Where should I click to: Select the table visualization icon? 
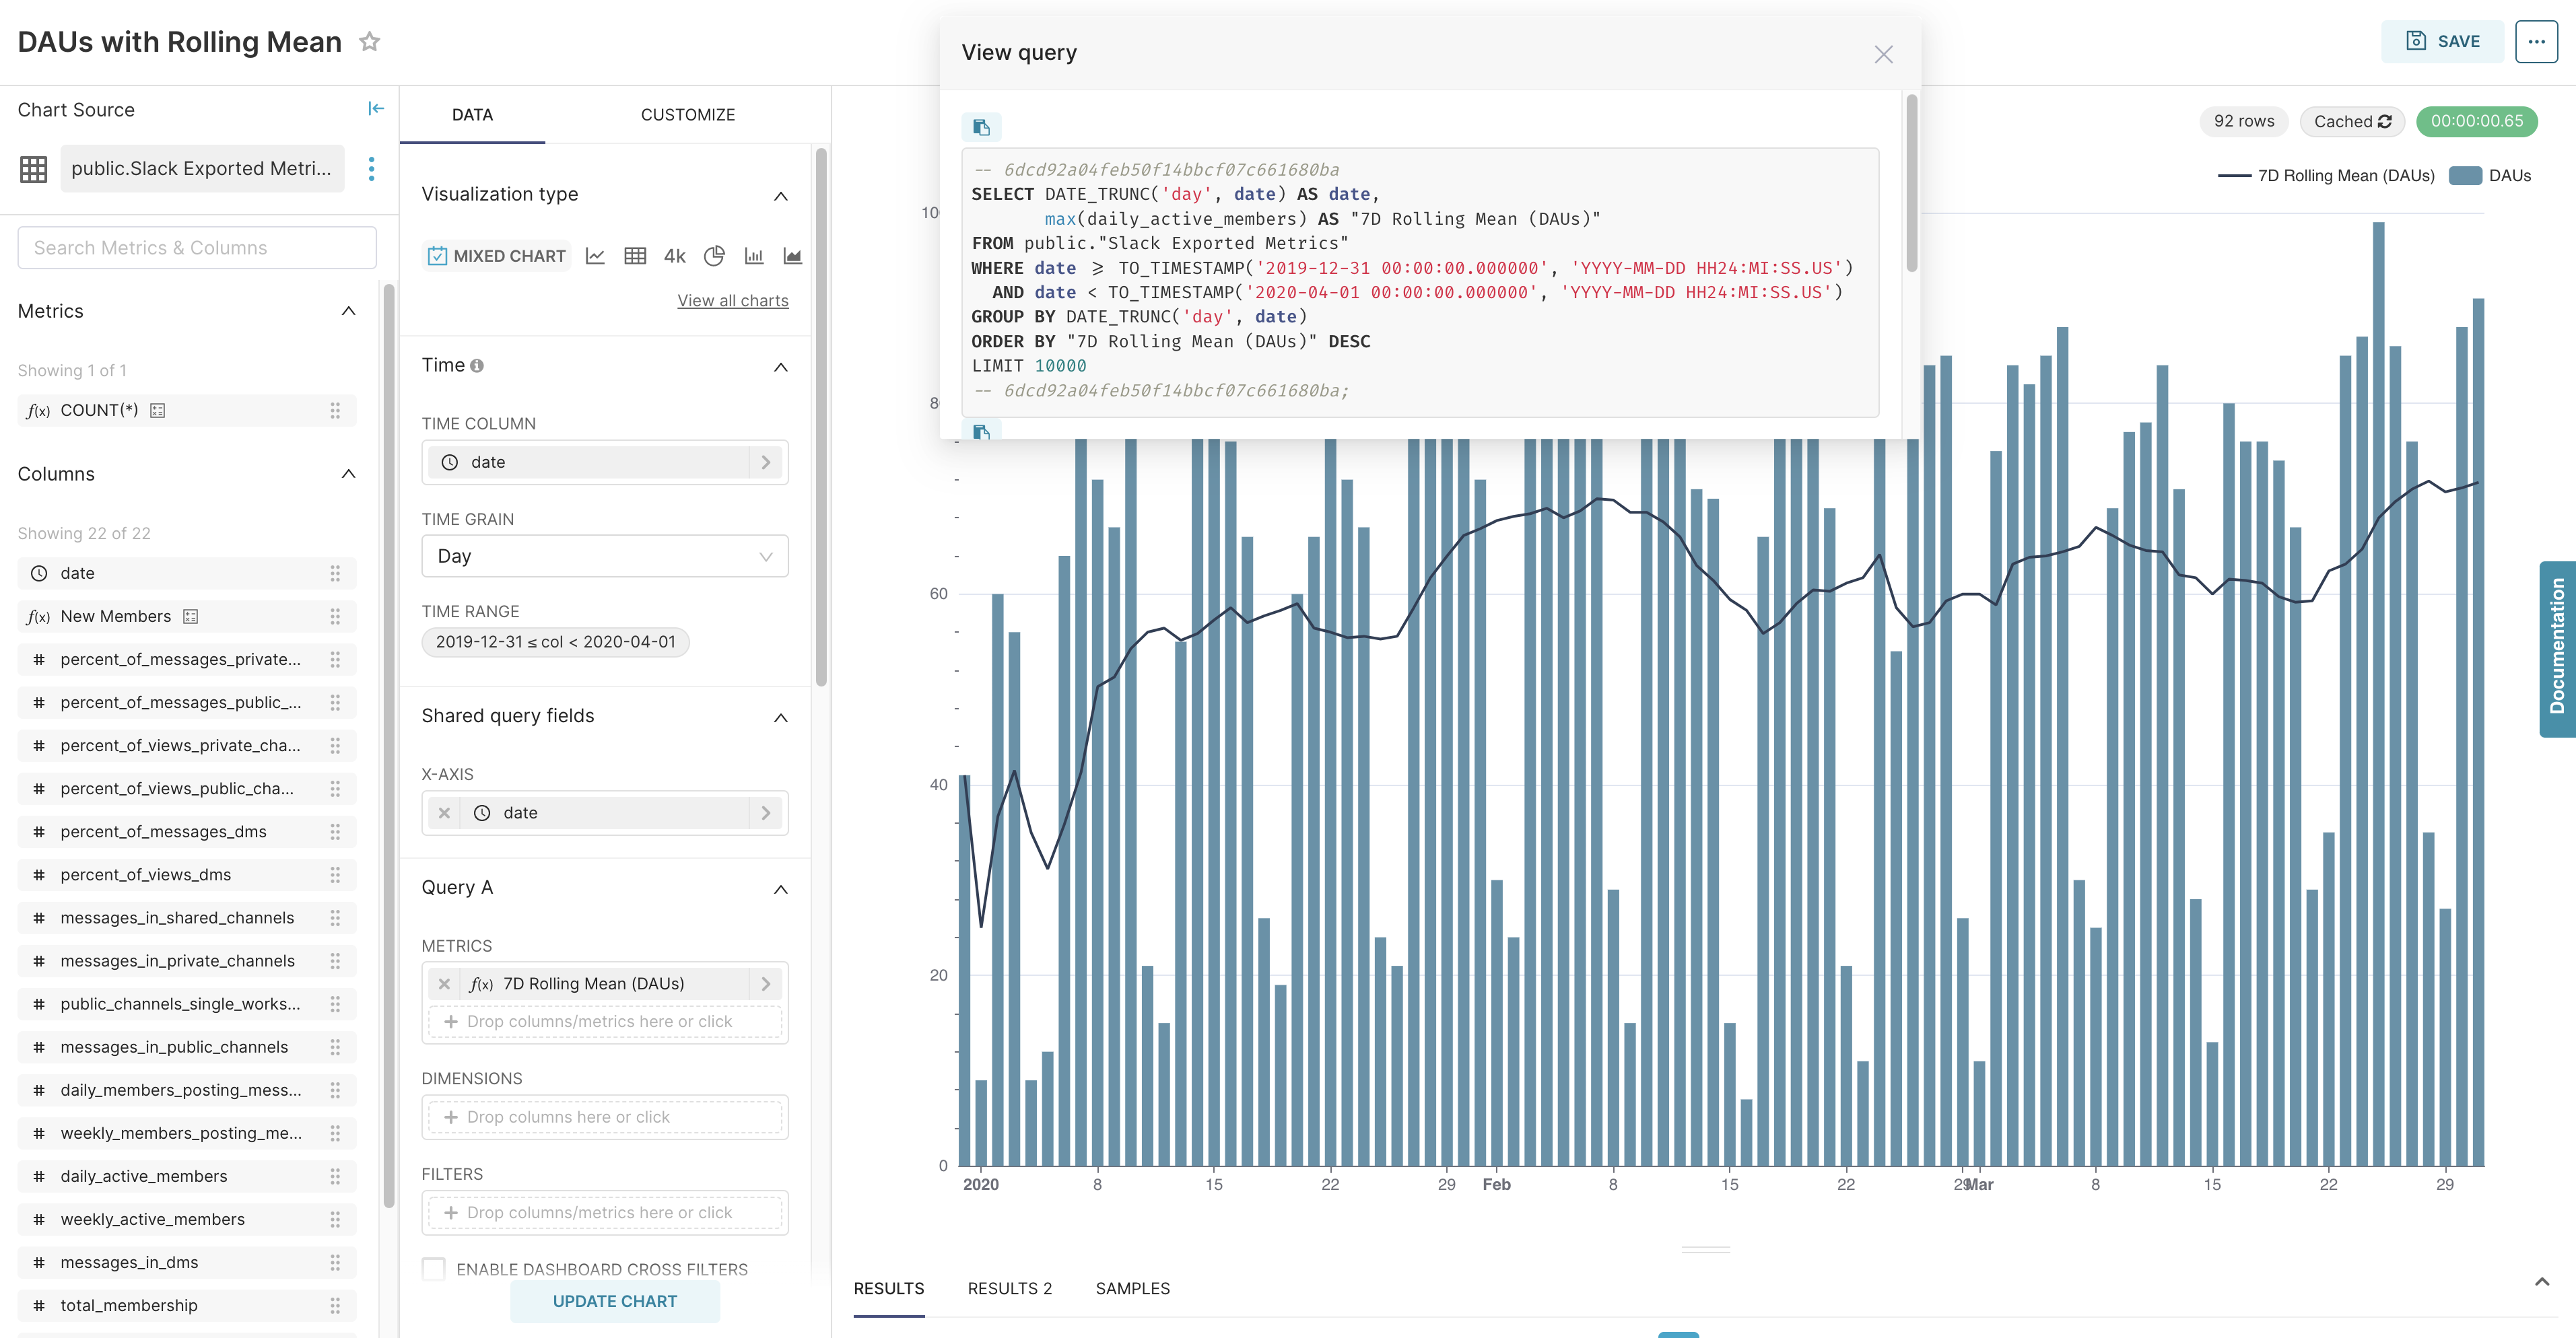click(x=635, y=256)
